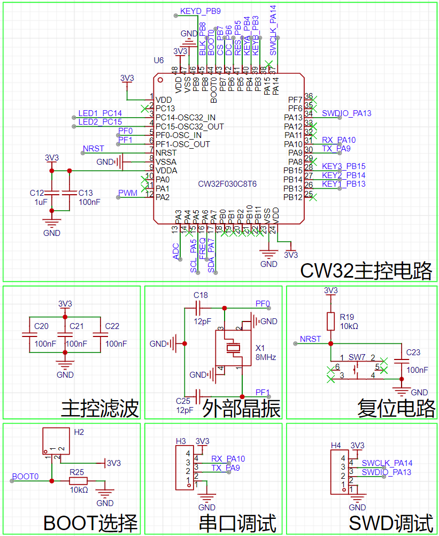Click the DC_PB6 net label

click(x=229, y=40)
